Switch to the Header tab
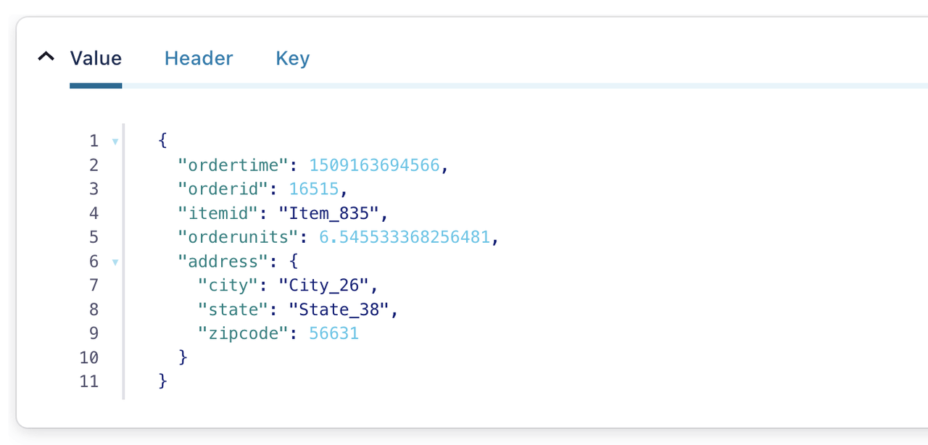Viewport: 928px width, 445px height. click(x=199, y=58)
